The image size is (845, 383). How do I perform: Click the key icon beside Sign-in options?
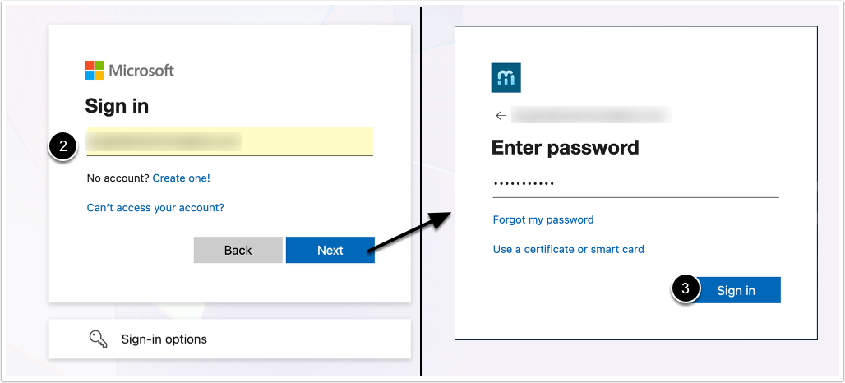pyautogui.click(x=98, y=339)
